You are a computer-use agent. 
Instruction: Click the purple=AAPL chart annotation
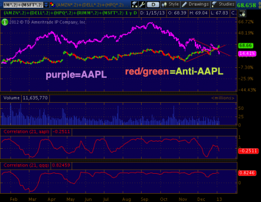tap(76, 75)
